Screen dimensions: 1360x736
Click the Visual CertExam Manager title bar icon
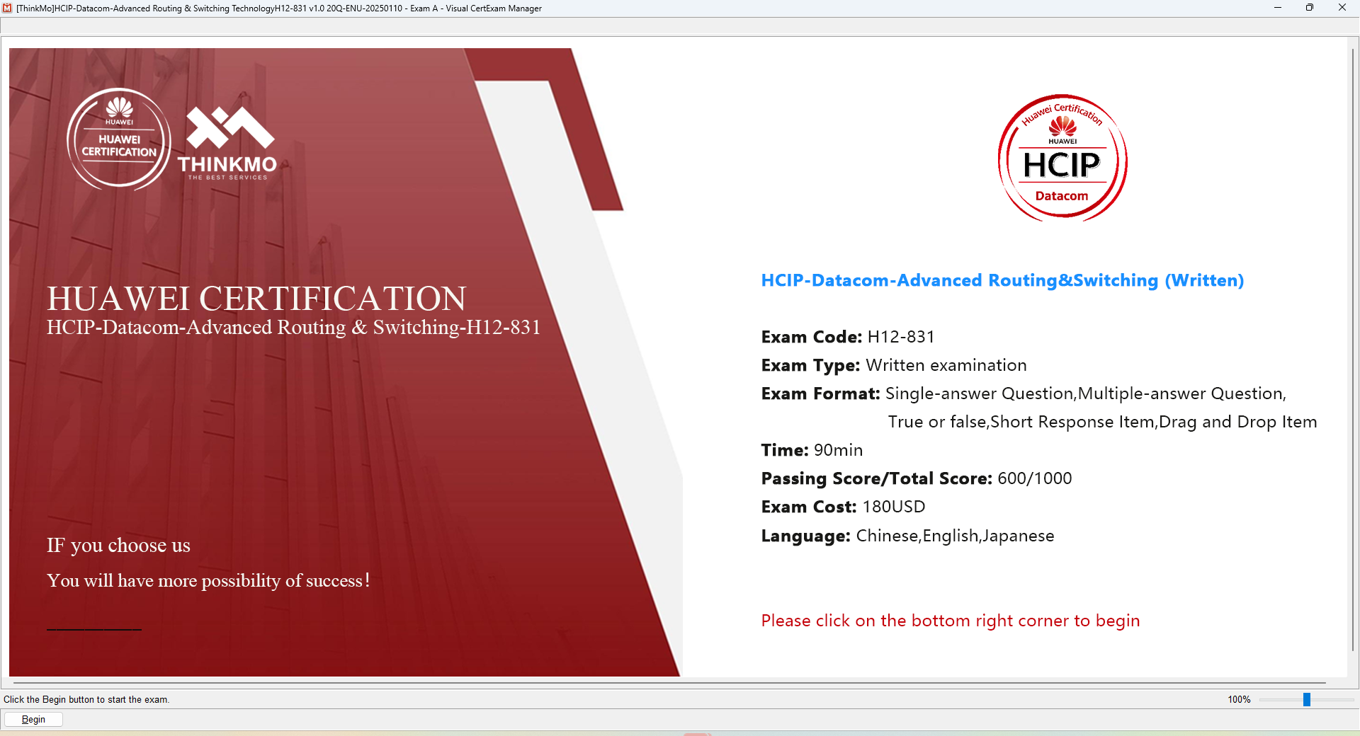(x=7, y=8)
